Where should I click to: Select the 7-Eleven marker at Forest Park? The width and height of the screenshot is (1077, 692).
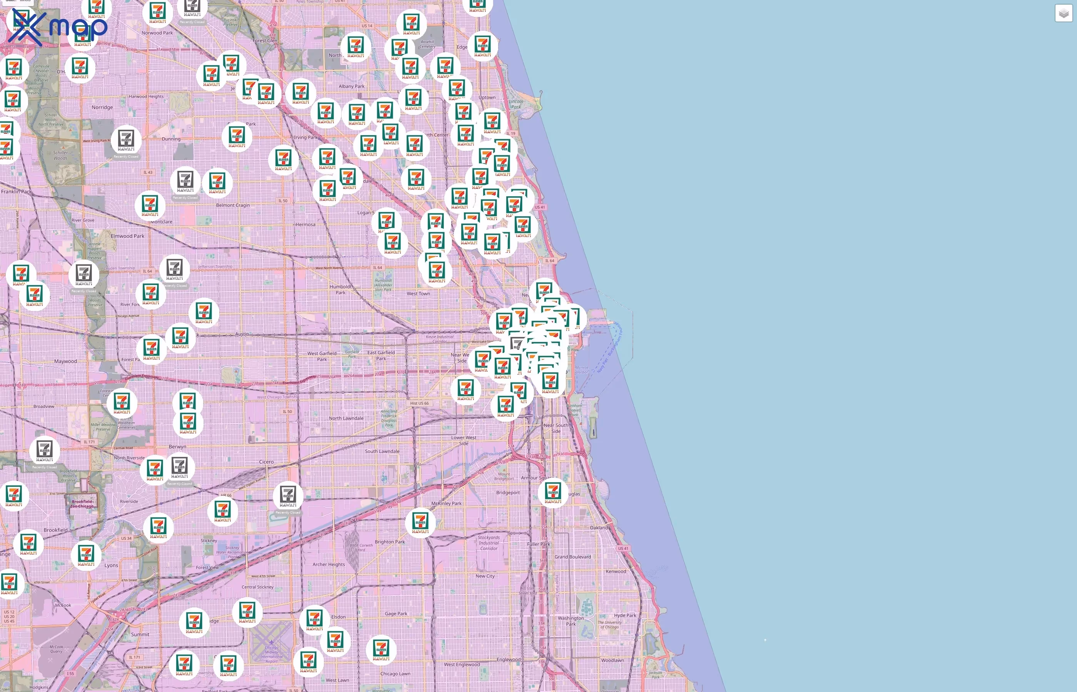click(x=152, y=349)
